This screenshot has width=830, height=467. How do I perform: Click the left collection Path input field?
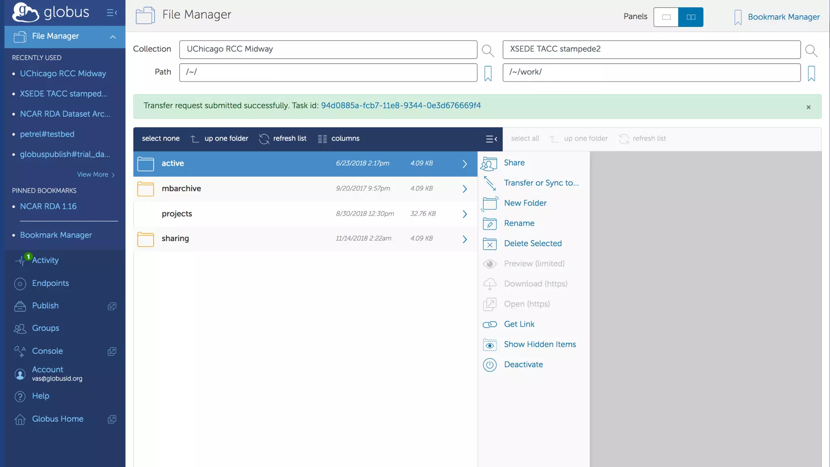(x=328, y=73)
